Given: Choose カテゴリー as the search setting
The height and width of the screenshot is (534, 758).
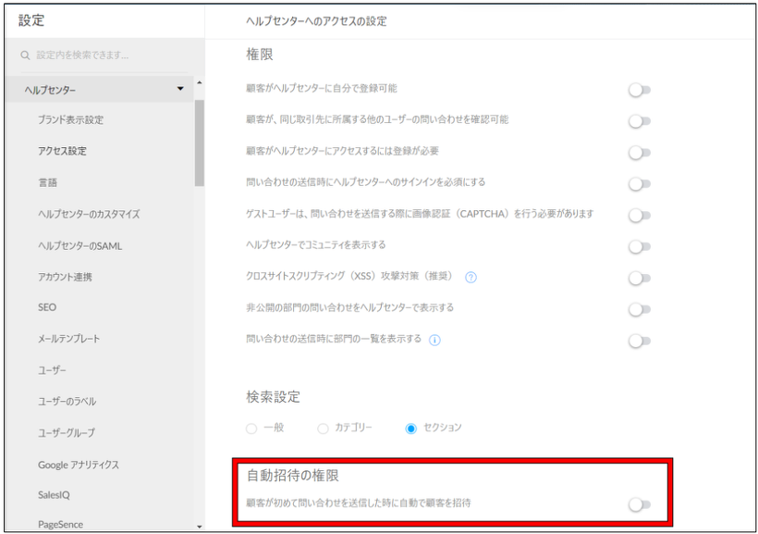Looking at the screenshot, I should pos(322,428).
